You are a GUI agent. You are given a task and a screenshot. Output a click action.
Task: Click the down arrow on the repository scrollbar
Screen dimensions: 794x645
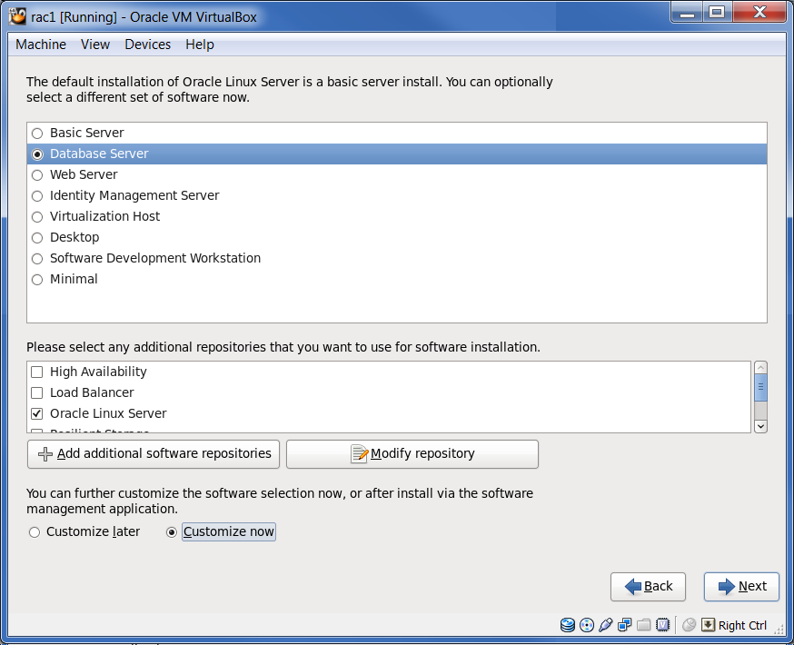click(760, 425)
